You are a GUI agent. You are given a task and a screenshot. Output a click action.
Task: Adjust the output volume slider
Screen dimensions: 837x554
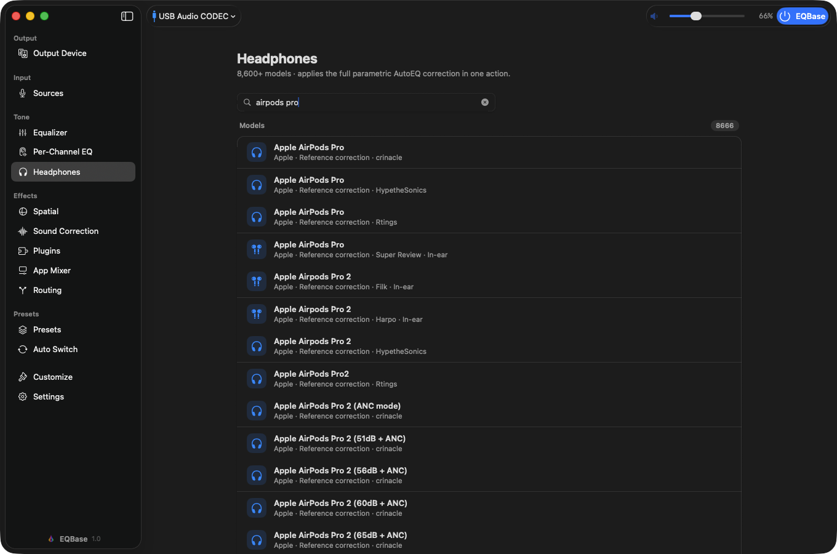coord(707,17)
